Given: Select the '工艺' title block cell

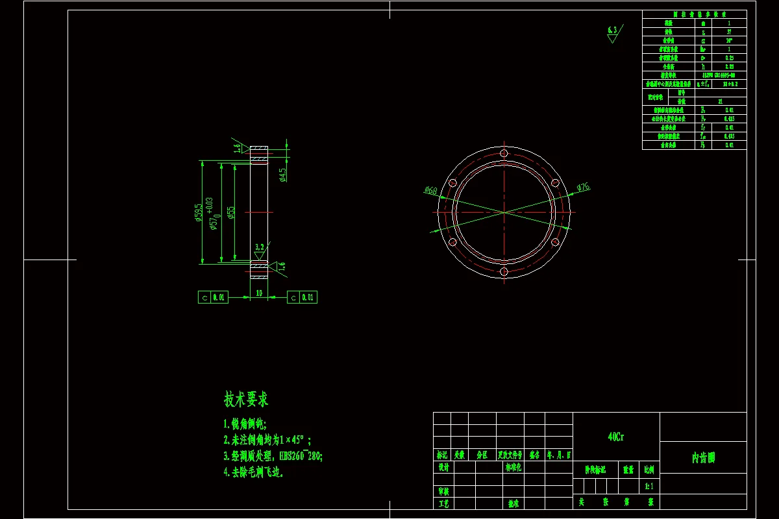Looking at the screenshot, I should (443, 503).
